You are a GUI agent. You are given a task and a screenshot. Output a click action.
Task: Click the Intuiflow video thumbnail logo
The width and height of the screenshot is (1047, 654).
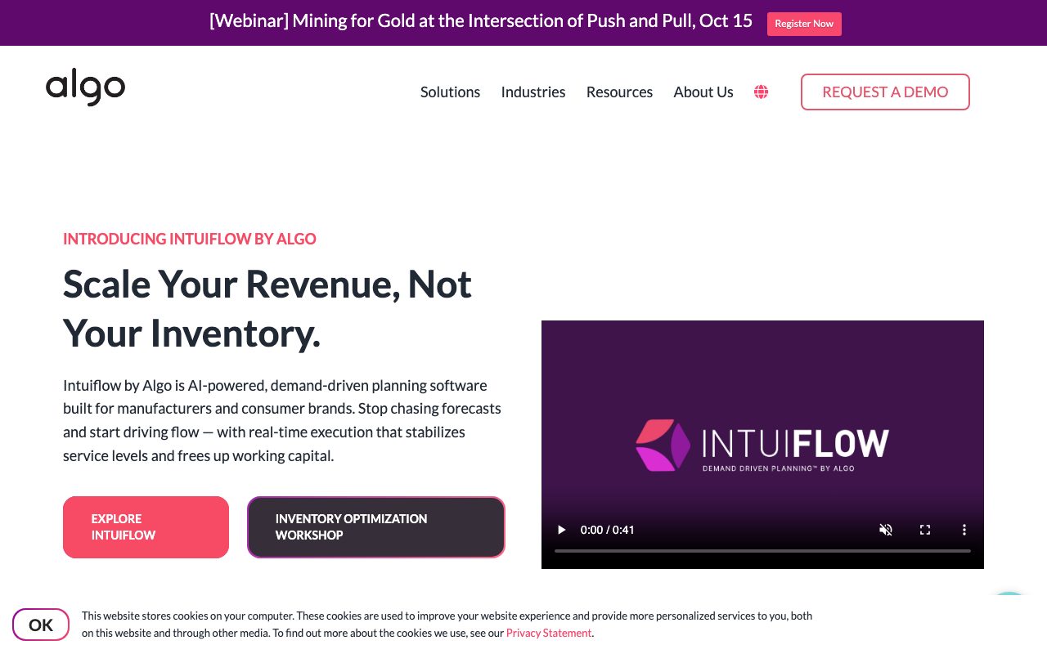[x=762, y=446]
